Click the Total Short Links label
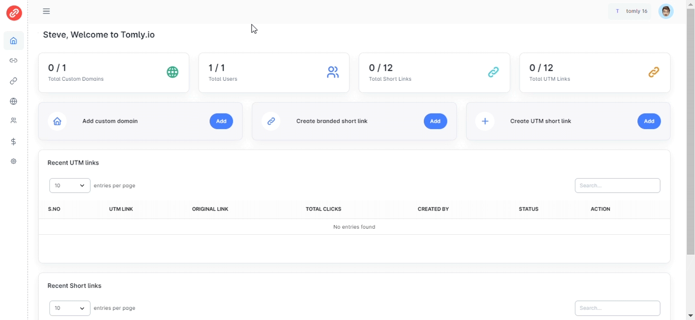Viewport: 695px width, 320px height. click(x=390, y=79)
